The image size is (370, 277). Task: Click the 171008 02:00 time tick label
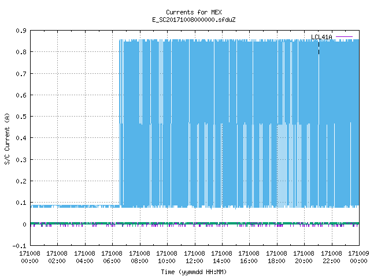[x=57, y=257]
